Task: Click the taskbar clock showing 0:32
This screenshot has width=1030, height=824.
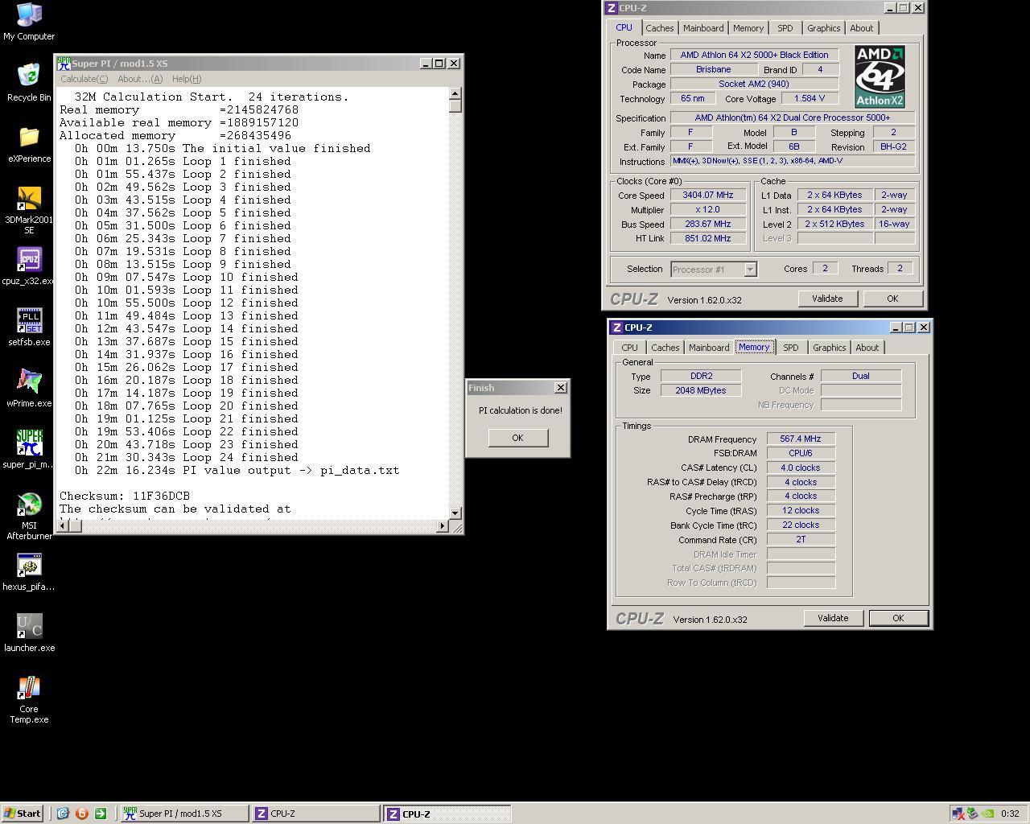Action: click(1010, 814)
